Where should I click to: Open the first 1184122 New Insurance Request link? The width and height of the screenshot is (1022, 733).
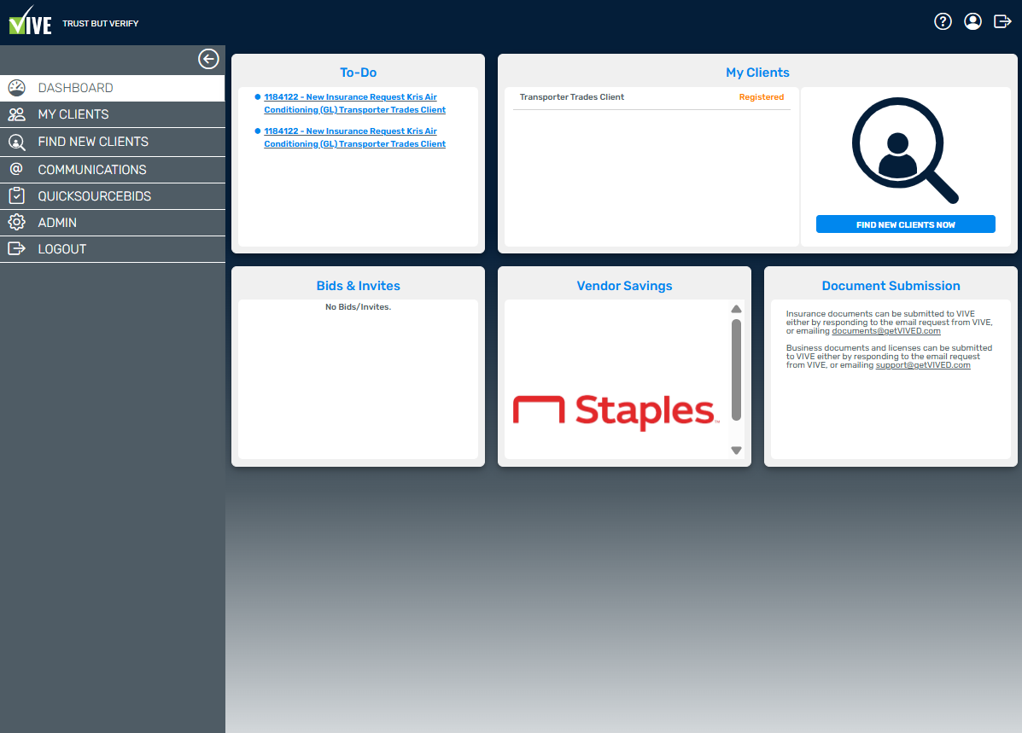pyautogui.click(x=354, y=103)
